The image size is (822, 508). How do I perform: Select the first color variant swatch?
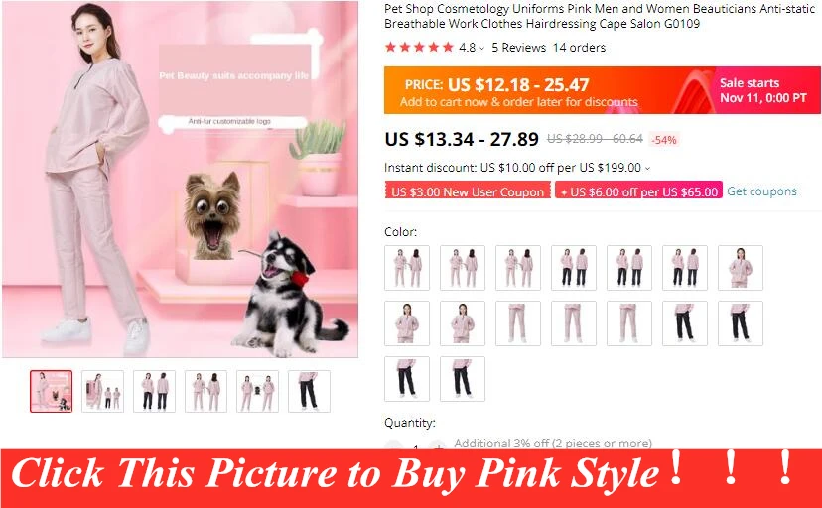point(407,268)
